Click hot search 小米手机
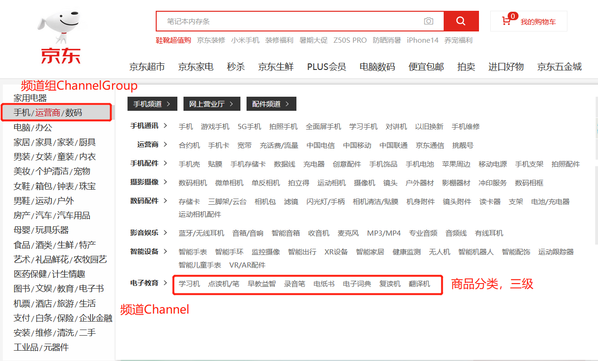This screenshot has height=361, width=598. [245, 40]
